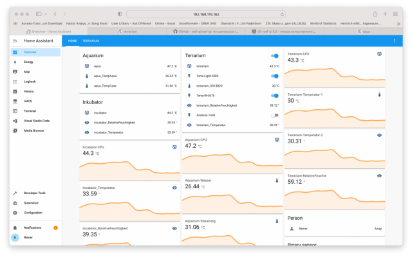The width and height of the screenshot is (412, 257).
Task: Turn off the Terra-Light-5305 switch
Action: coord(275,76)
